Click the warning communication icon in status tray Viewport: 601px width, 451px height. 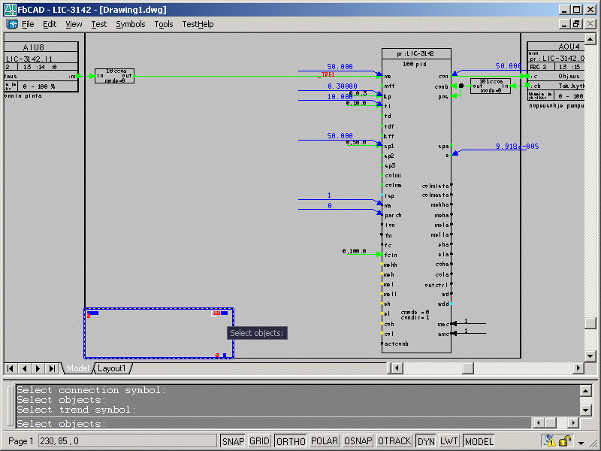tap(550, 441)
